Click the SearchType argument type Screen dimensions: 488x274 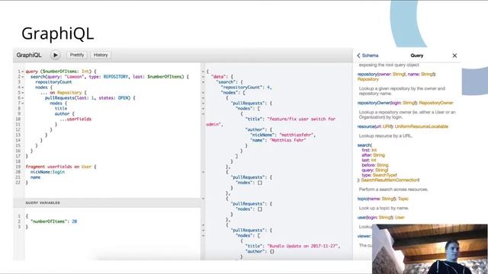[384, 175]
